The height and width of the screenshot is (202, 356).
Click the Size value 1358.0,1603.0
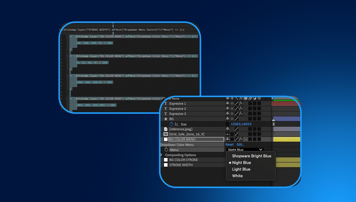click(241, 124)
